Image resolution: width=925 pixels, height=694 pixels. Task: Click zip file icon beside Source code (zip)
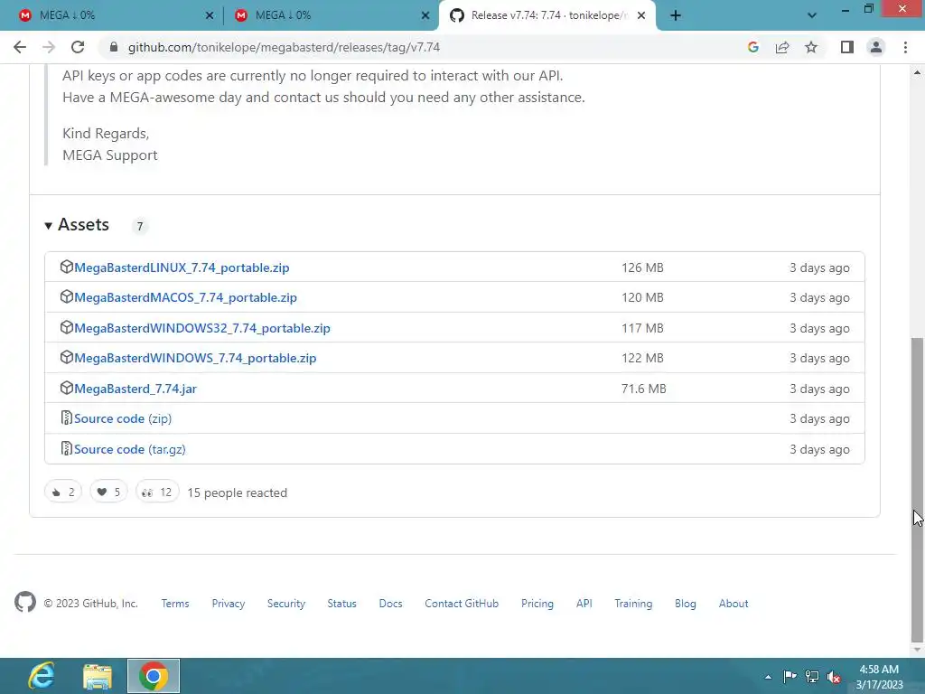(x=67, y=417)
